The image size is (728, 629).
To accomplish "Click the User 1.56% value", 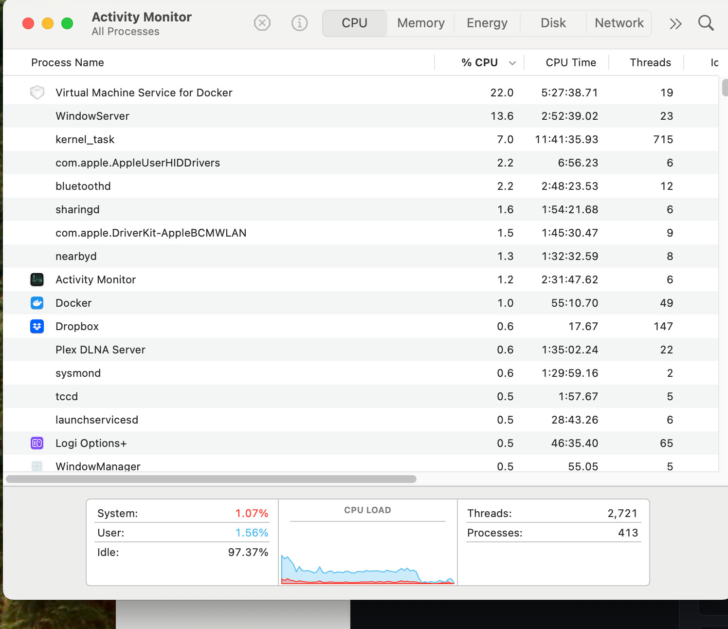I will tap(252, 533).
